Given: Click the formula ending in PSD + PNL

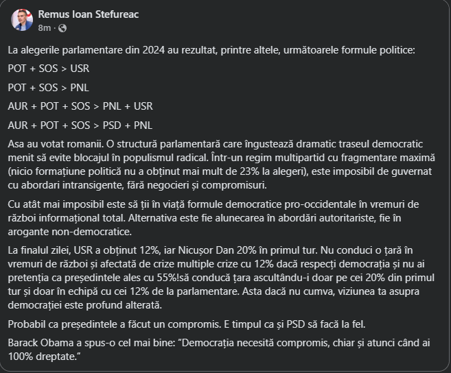Looking at the screenshot, I should click(80, 125).
